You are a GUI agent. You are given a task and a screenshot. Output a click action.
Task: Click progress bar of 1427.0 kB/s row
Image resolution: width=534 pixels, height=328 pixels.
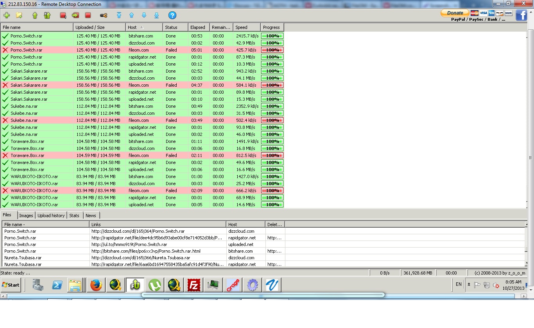click(x=272, y=176)
